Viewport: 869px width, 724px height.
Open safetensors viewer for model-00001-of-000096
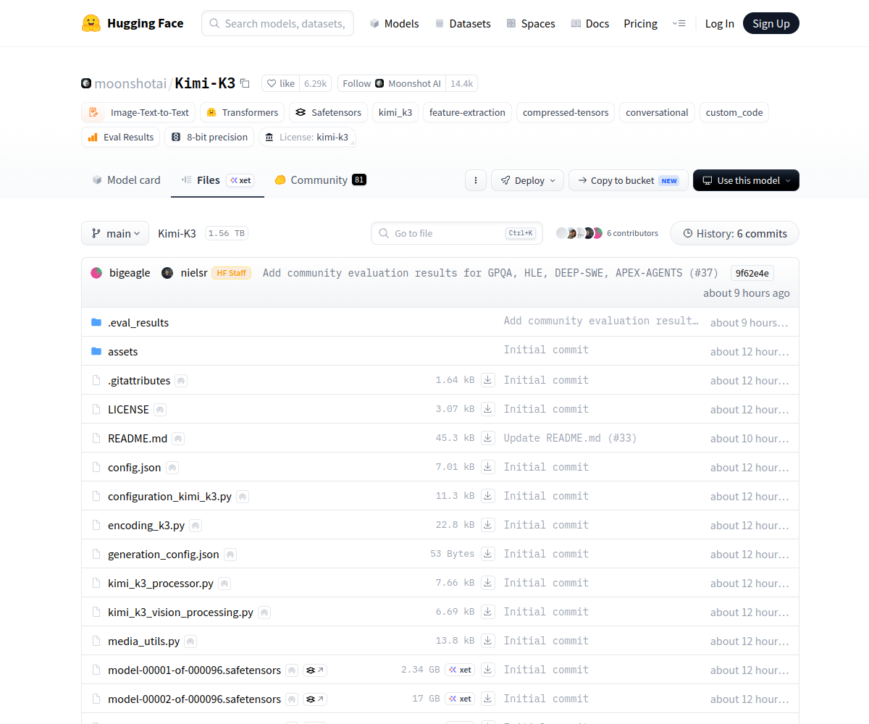click(x=315, y=670)
